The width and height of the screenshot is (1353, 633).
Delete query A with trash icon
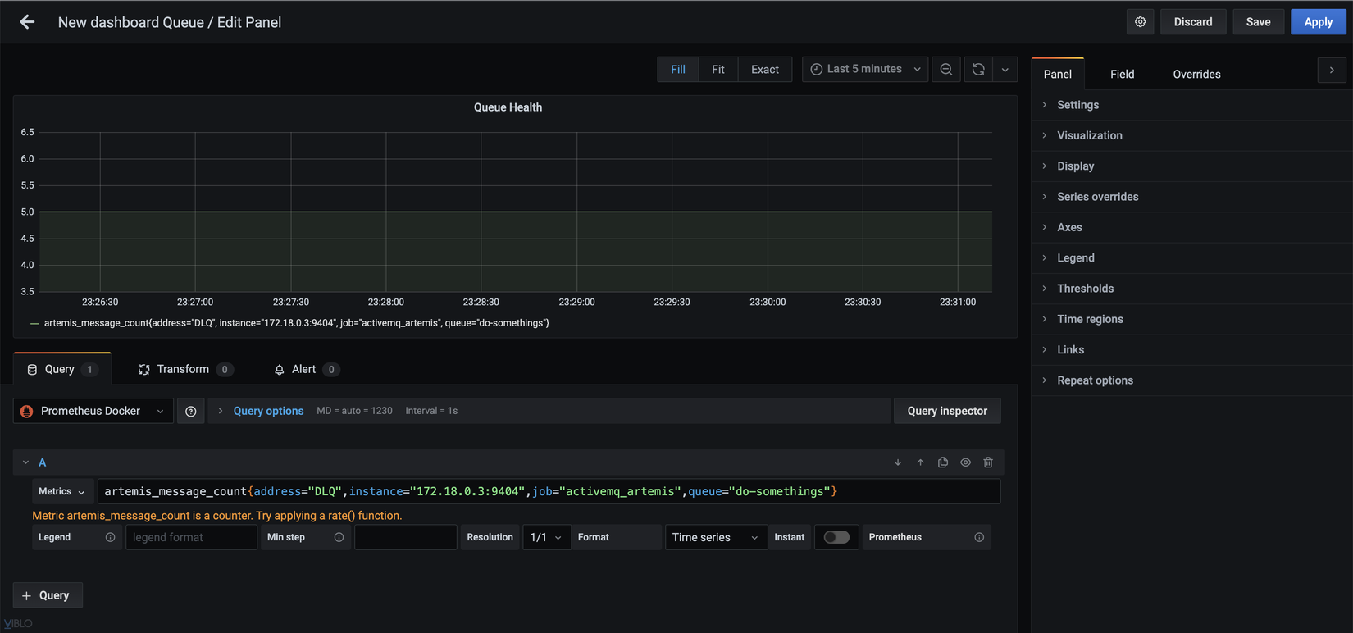coord(988,462)
